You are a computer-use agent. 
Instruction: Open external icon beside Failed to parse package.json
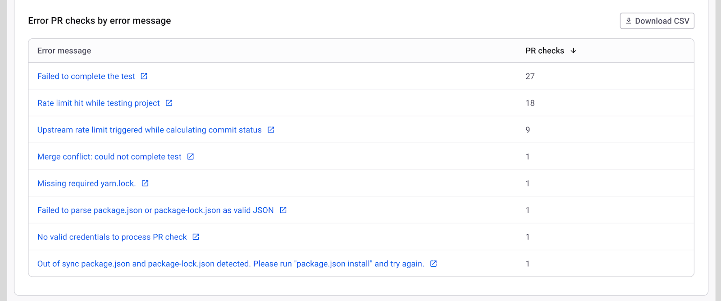[x=283, y=210]
